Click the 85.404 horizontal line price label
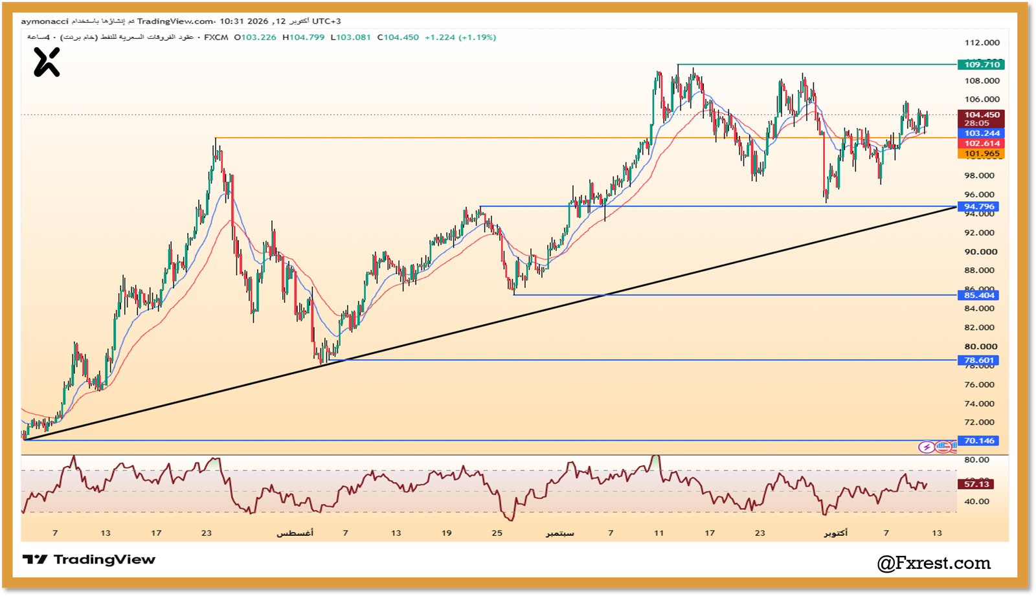The height and width of the screenshot is (596, 1036). pos(978,296)
